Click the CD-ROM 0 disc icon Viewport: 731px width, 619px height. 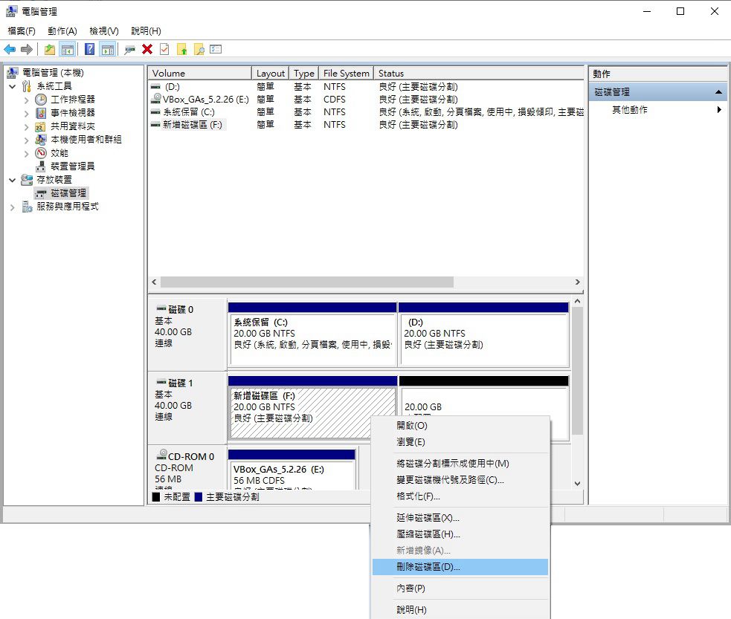(162, 455)
